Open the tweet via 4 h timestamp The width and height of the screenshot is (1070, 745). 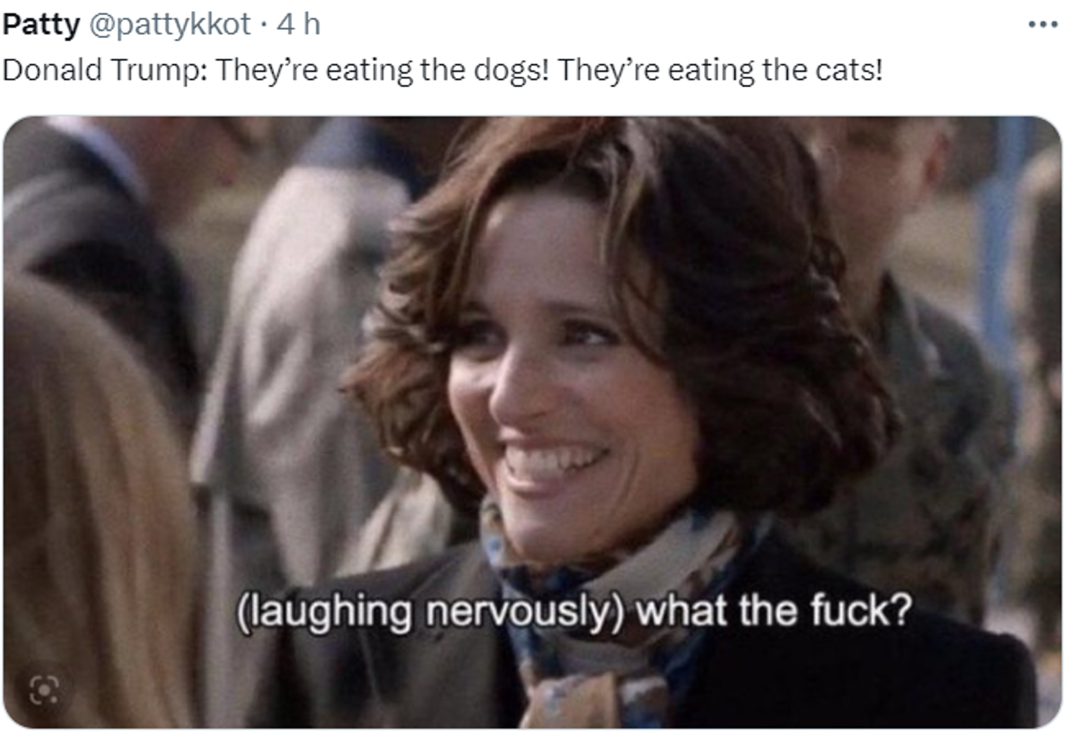(x=298, y=24)
